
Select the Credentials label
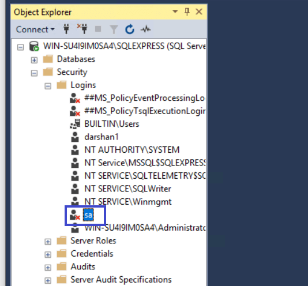coord(92,254)
